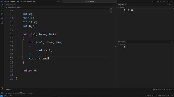Switch to the input.txt tab
This screenshot has height=97, width=174.
(x=121, y=5)
